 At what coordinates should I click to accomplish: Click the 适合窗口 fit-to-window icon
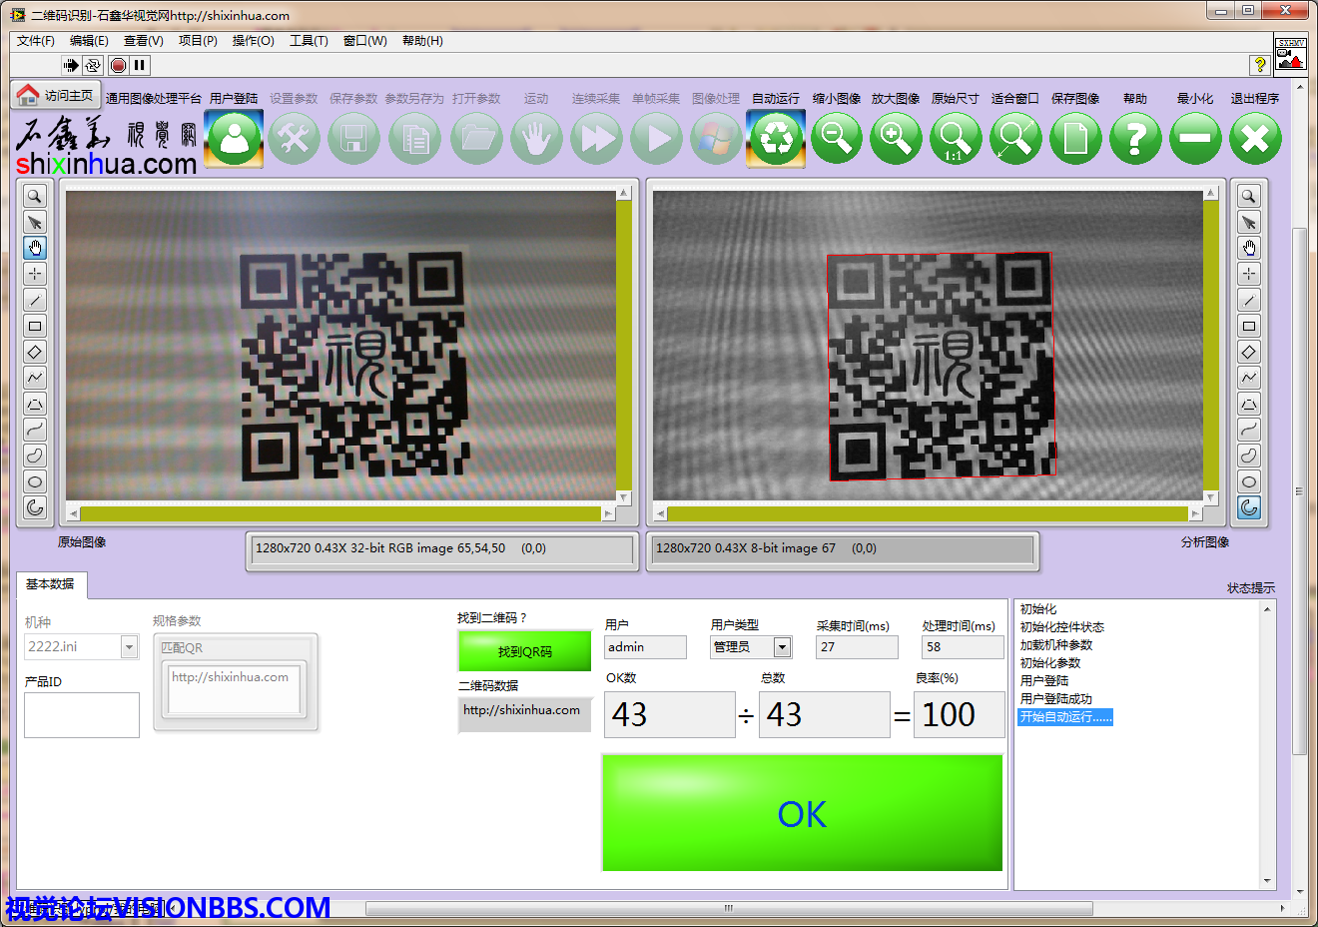click(x=1015, y=138)
